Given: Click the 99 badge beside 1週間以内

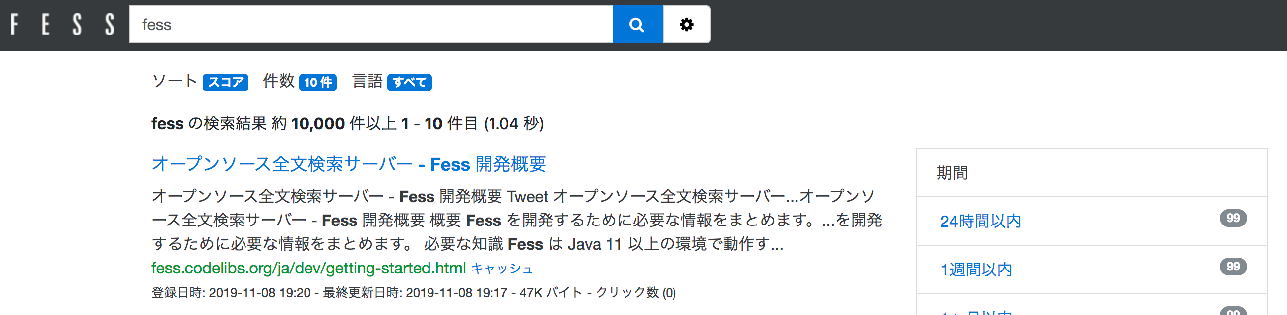Looking at the screenshot, I should click(1232, 267).
